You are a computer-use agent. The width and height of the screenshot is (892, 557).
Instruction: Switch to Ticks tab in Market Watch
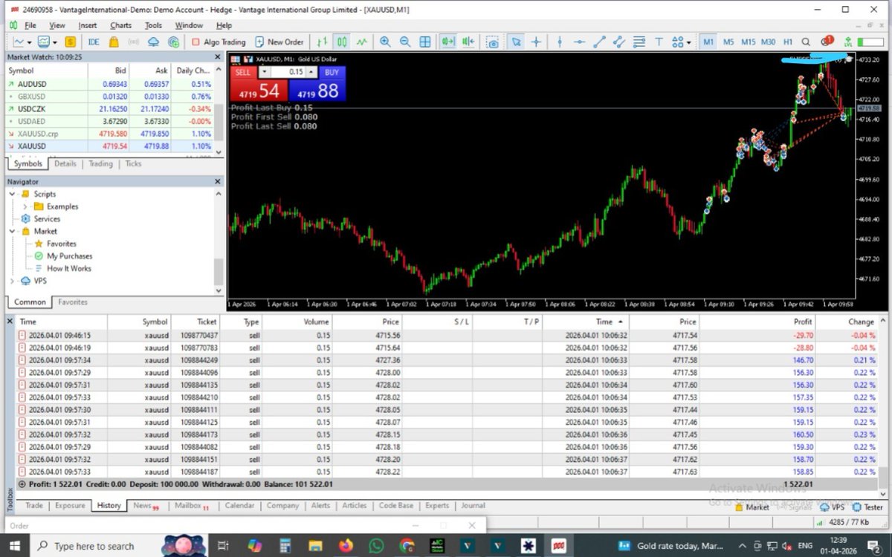pos(133,164)
